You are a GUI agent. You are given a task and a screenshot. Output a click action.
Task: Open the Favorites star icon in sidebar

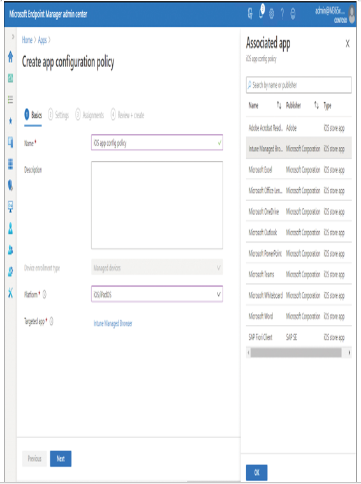[10, 121]
